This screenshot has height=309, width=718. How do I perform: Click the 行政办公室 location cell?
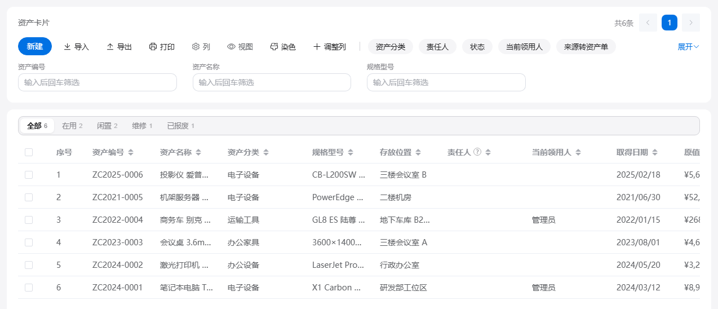point(400,265)
